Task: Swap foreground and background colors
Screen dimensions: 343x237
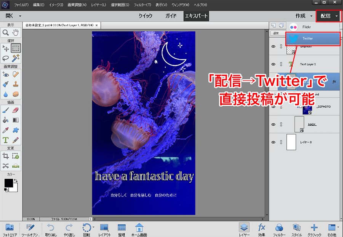Action: pos(16,180)
